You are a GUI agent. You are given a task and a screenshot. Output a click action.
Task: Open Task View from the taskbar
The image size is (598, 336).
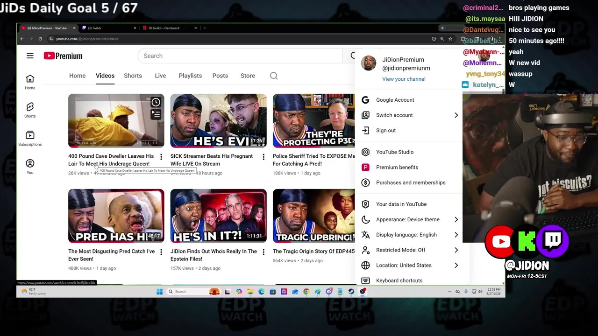[228, 292]
